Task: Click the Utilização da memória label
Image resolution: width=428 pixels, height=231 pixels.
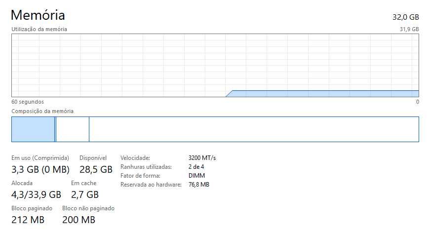Action: (x=39, y=29)
